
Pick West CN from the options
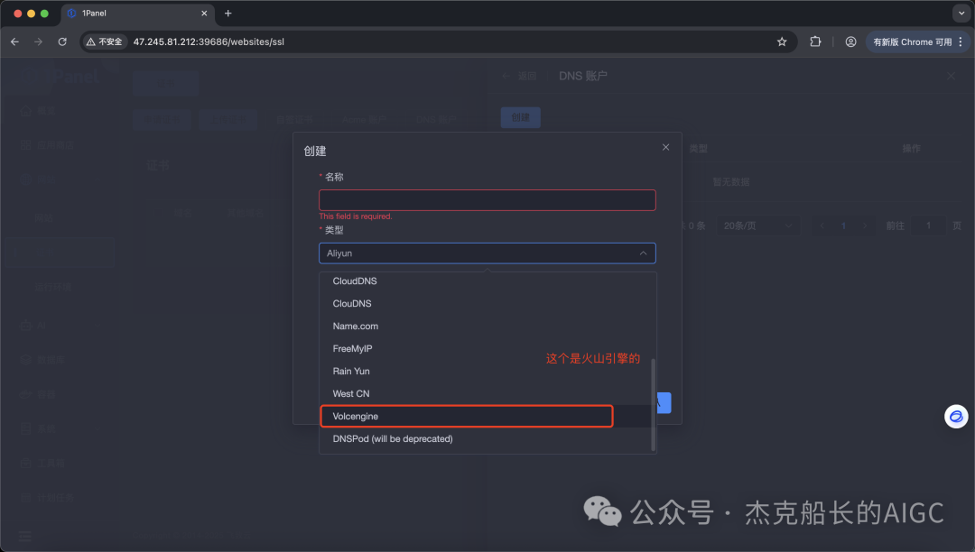click(x=487, y=393)
